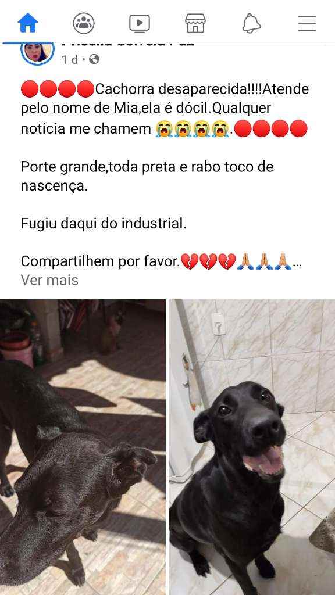Screen dimensions: 335x595
Task: Open the partially hidden author name
Action: pyautogui.click(x=127, y=45)
